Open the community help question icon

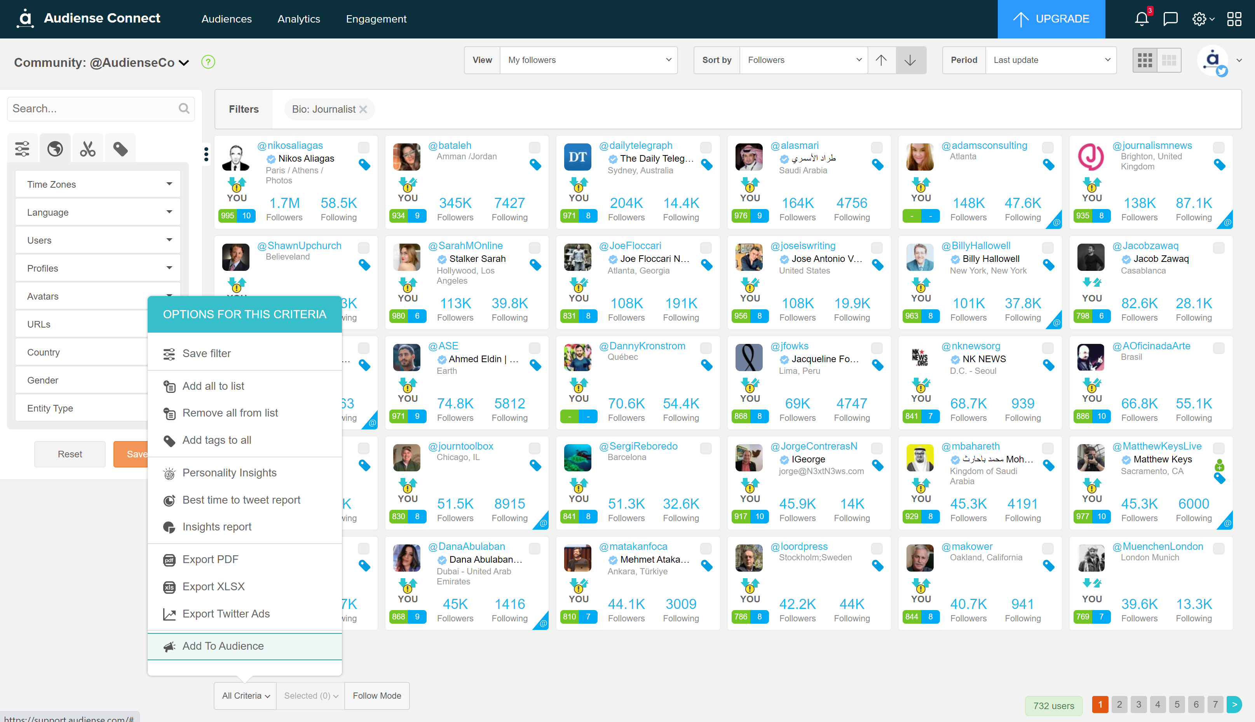(x=208, y=62)
